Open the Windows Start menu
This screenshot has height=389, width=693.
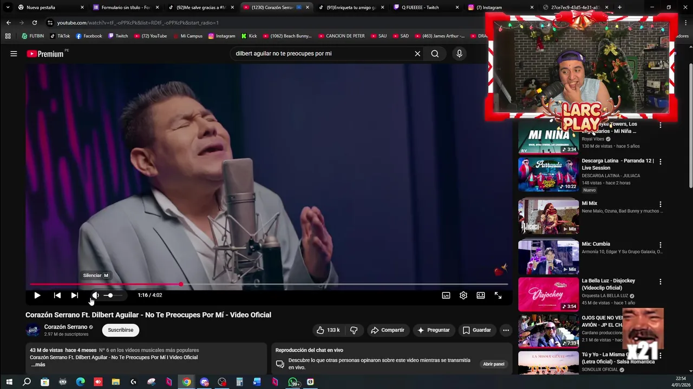click(x=9, y=382)
